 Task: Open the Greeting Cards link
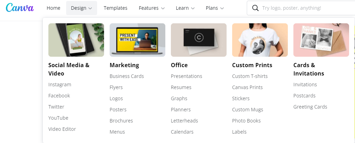point(310,107)
